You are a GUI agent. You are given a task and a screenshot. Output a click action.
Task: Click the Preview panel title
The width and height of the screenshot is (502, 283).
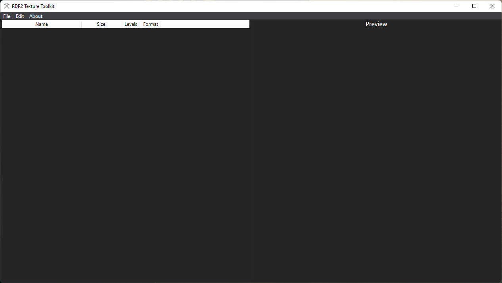pos(376,24)
